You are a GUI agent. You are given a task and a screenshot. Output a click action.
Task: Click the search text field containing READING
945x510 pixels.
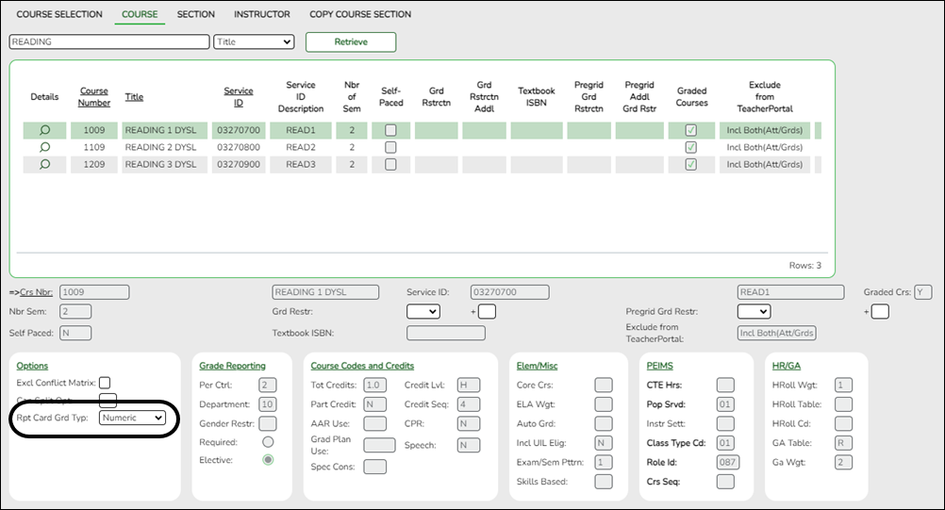[x=108, y=42]
